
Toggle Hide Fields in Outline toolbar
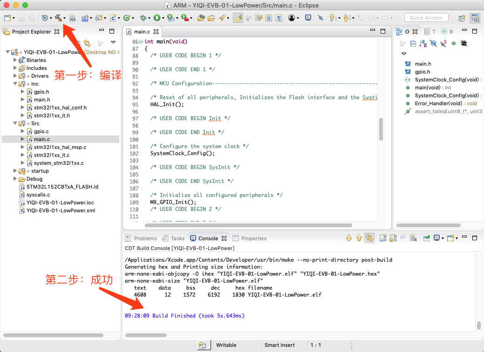(x=433, y=43)
